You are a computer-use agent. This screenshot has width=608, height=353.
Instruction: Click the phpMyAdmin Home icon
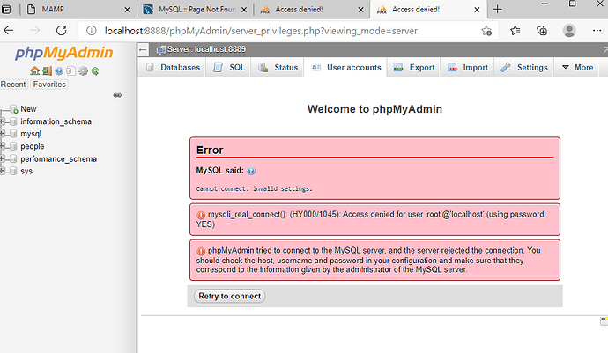click(35, 71)
